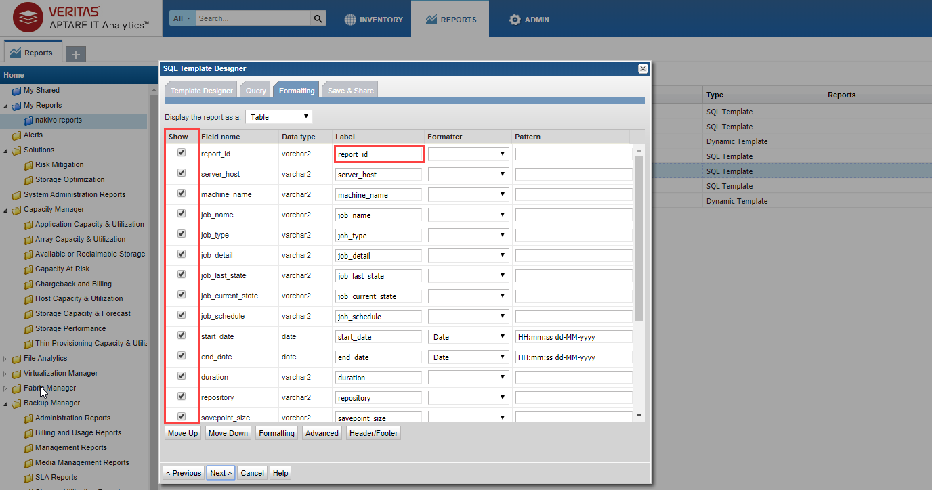Viewport: 932px width, 490px height.
Task: Expand the File Analytics tree node
Action: [6, 359]
